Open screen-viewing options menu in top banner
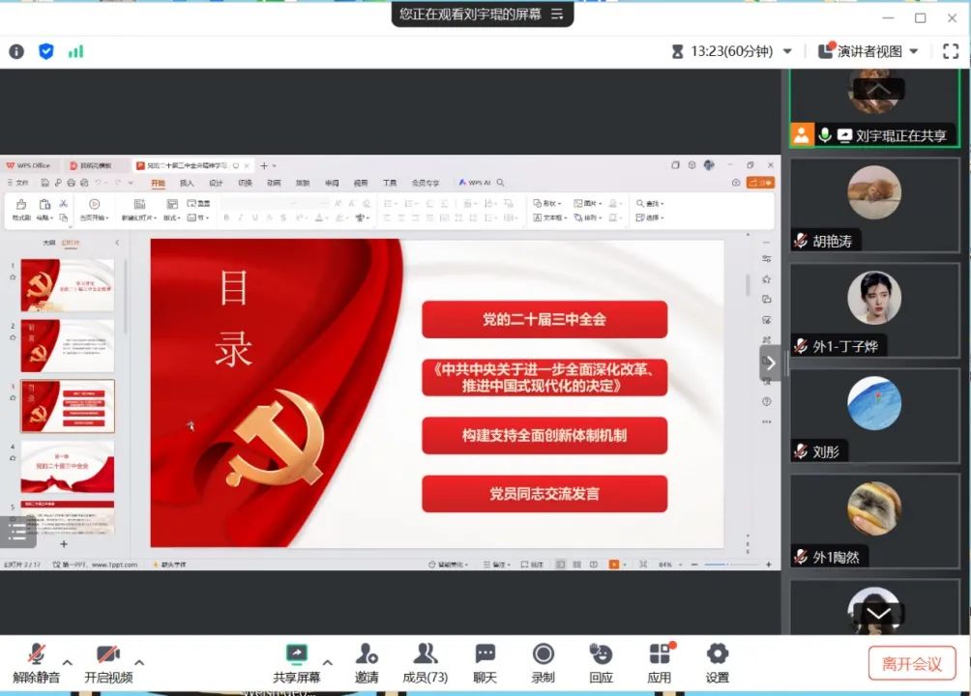 [x=557, y=14]
